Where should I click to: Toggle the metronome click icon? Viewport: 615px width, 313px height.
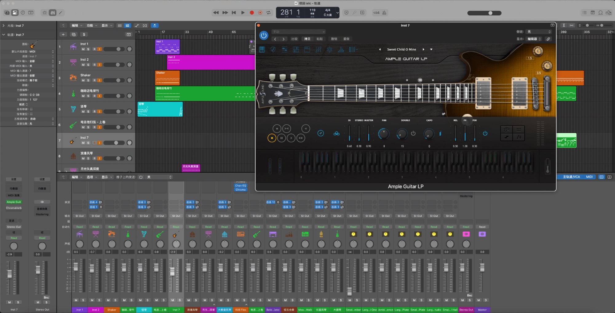click(x=384, y=13)
